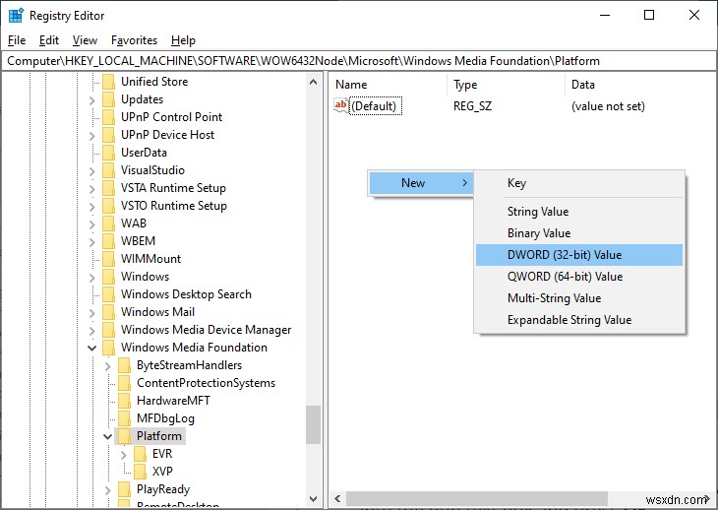Click the registry path address bar
The height and width of the screenshot is (510, 718).
click(x=358, y=61)
